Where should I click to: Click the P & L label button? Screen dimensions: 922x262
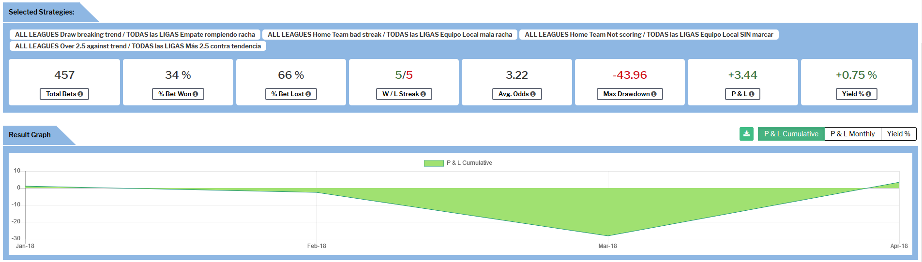(742, 94)
